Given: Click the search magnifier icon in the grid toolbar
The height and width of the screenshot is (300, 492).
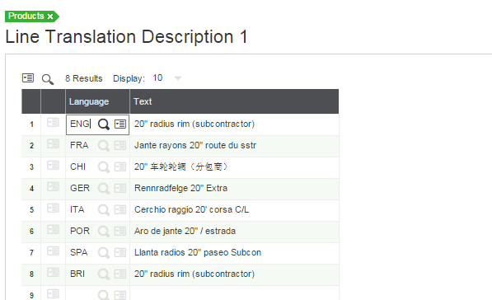Looking at the screenshot, I should [x=48, y=79].
